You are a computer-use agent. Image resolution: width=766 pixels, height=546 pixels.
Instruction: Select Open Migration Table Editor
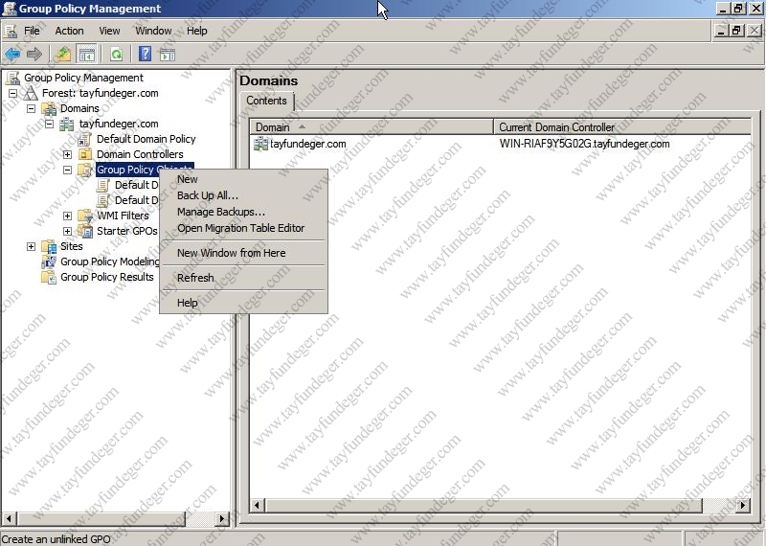click(243, 228)
